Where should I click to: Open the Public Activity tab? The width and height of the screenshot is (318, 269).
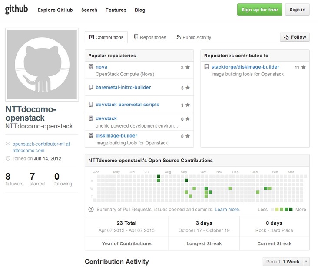coord(193,37)
